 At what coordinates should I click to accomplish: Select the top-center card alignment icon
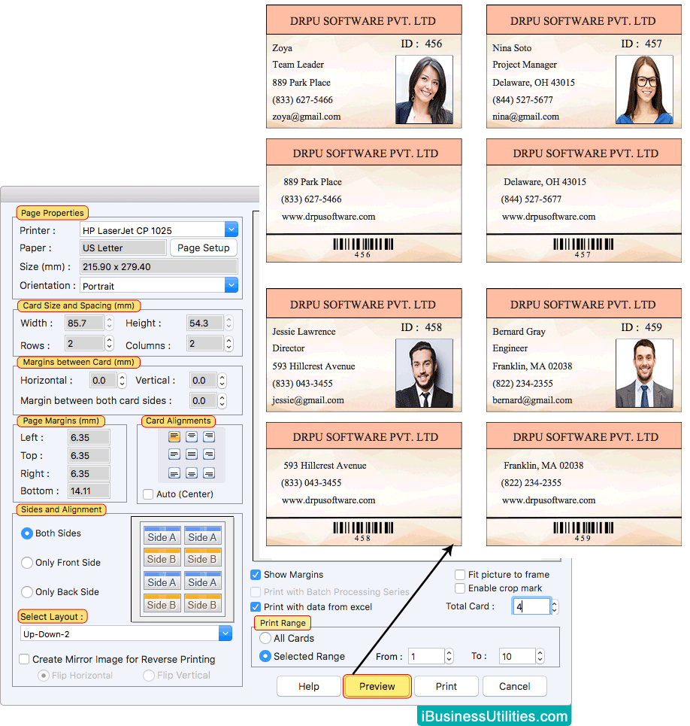[192, 436]
